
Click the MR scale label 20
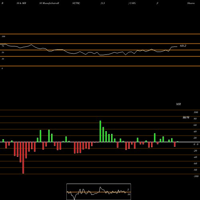[195, 138]
